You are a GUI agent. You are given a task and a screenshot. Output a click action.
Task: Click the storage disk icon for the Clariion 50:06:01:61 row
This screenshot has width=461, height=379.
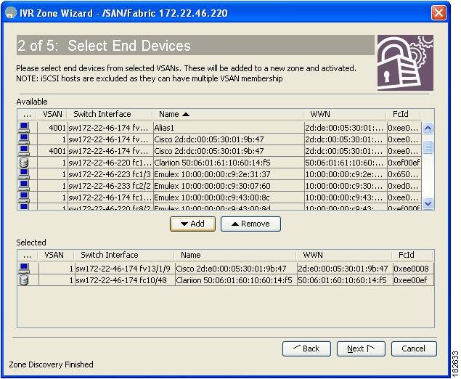pos(24,163)
